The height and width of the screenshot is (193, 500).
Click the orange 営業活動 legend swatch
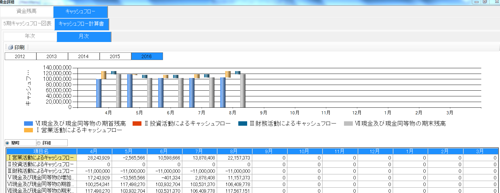[28, 130]
